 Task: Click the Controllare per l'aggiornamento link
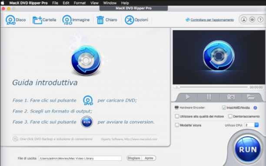[212, 20]
